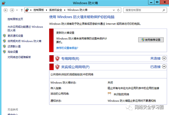Viewport: 169px width, 115px height.
Task: Close the Windows 防火墙 window
Action: click(x=165, y=2)
